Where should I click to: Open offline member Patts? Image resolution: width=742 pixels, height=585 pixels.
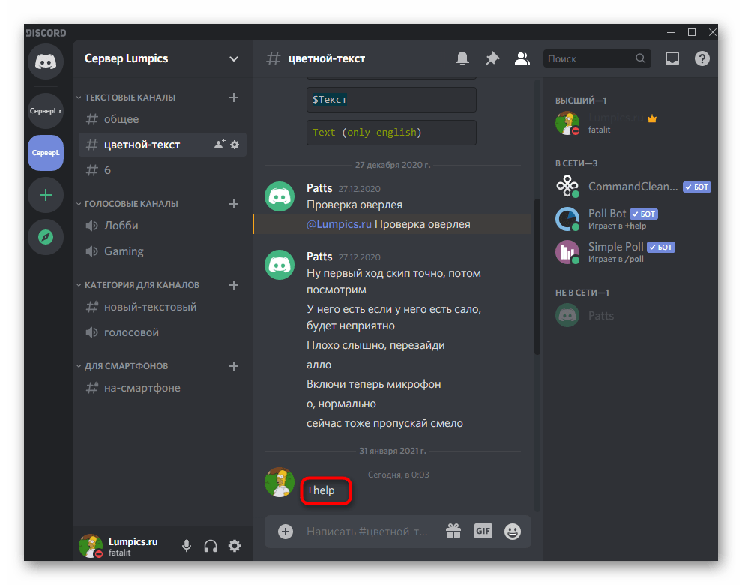pos(633,316)
